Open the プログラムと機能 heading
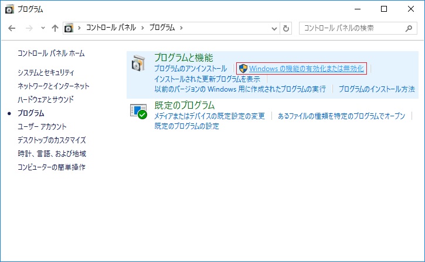 [x=183, y=58]
